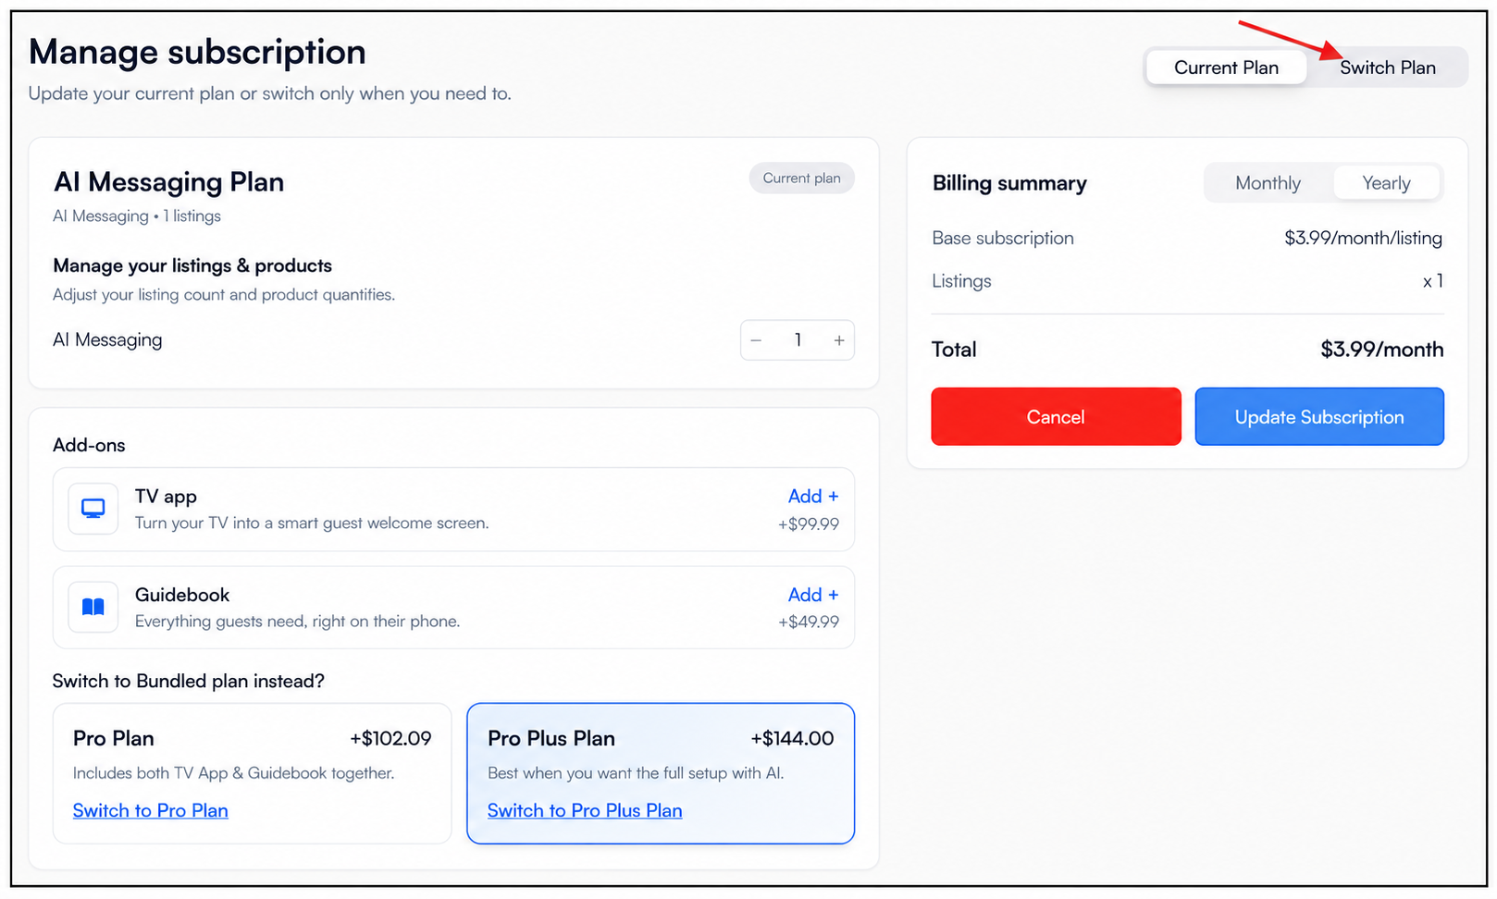Click the Current plan badge
The image size is (1497, 899).
[x=801, y=179]
